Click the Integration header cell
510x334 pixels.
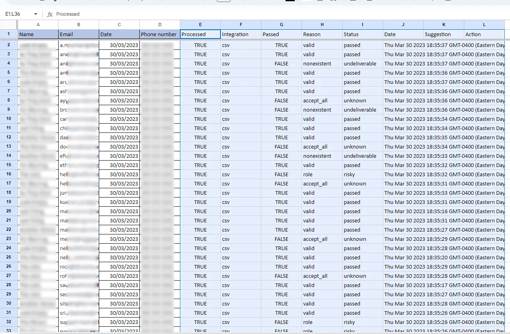pyautogui.click(x=241, y=34)
